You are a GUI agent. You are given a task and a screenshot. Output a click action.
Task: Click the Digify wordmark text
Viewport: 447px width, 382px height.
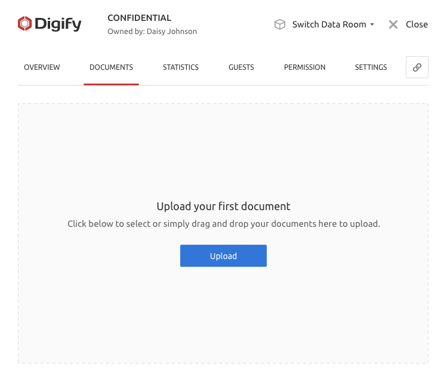click(58, 24)
